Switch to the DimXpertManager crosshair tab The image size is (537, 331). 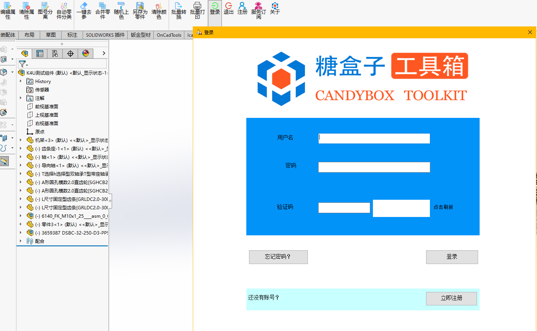pos(70,54)
